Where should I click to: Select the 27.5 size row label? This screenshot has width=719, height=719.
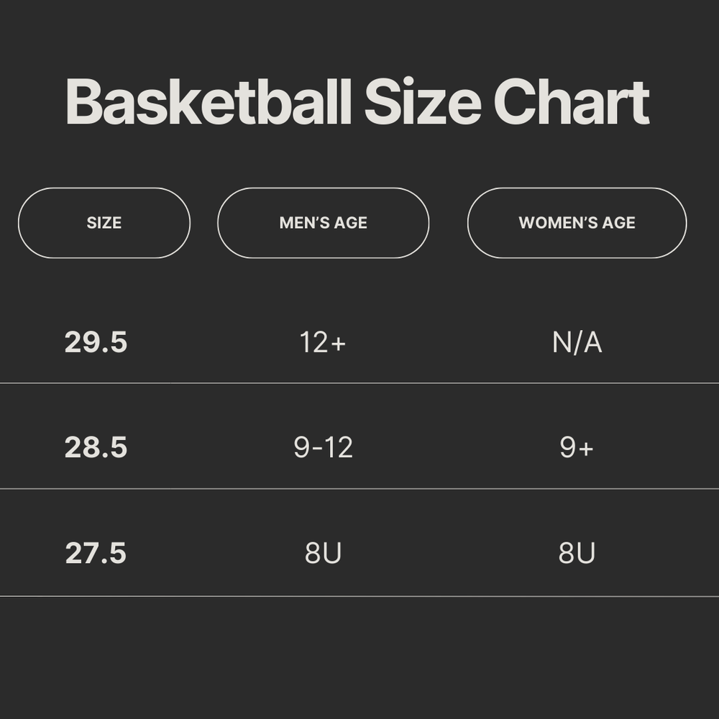click(96, 554)
